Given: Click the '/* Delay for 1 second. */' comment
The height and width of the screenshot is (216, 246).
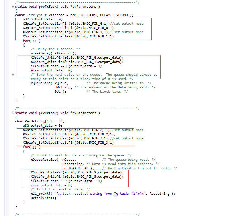Looking at the screenshot, I should tap(55, 49).
